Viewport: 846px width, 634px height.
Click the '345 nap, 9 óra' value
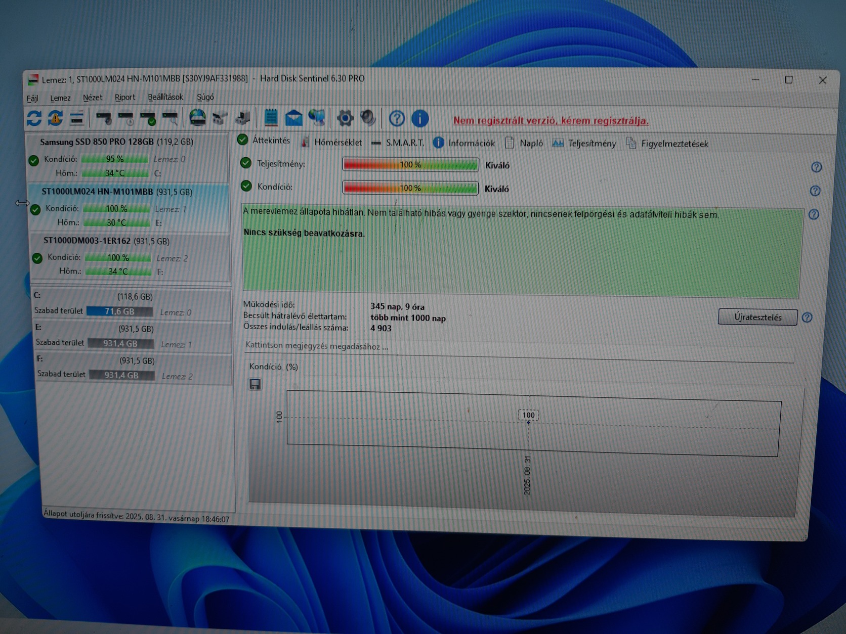[398, 306]
